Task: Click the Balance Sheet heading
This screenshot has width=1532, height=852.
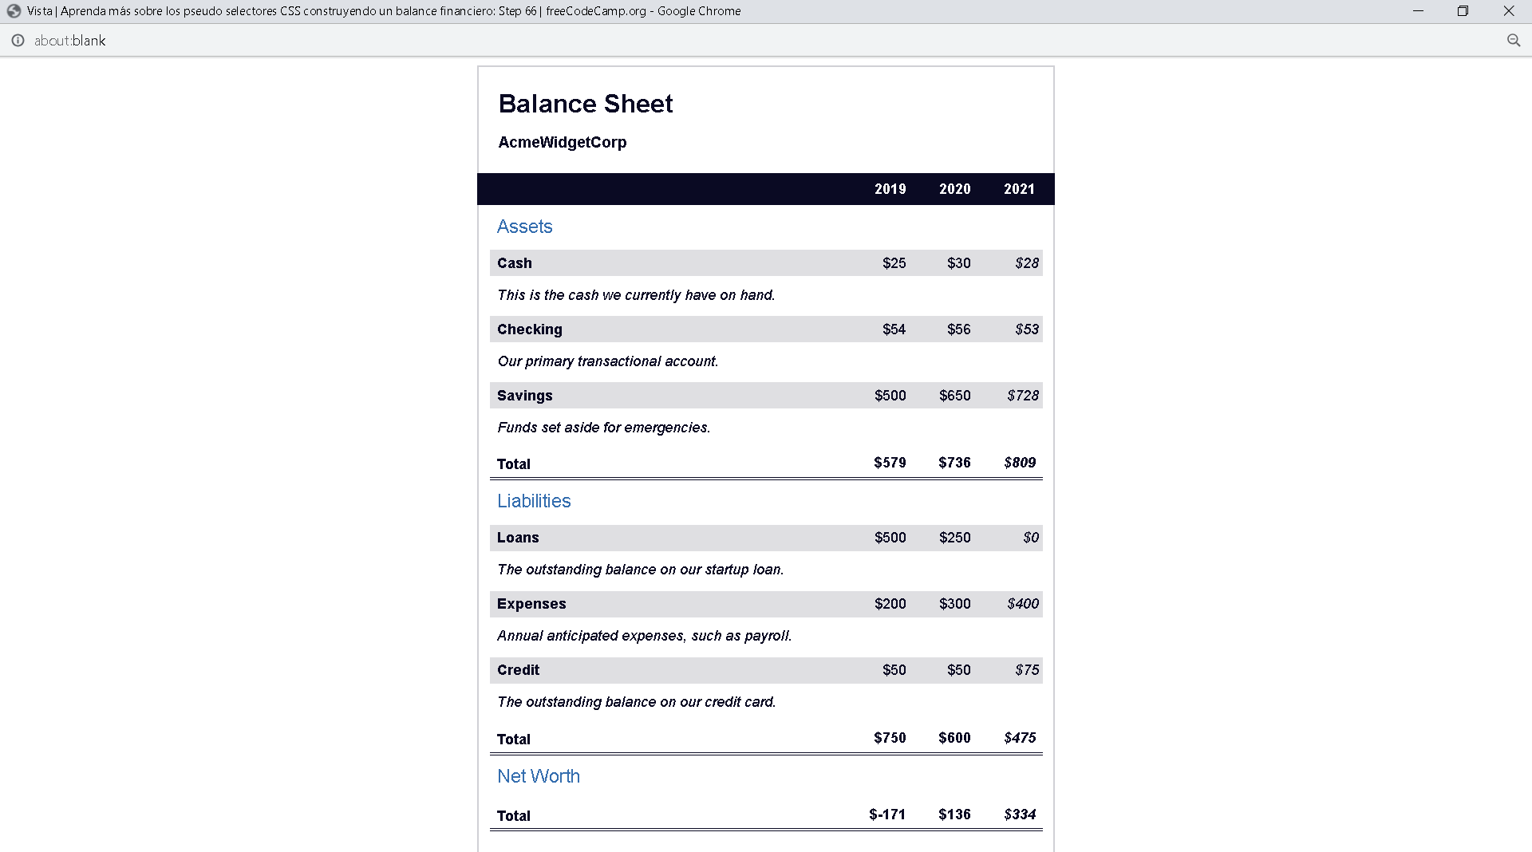Action: click(585, 104)
